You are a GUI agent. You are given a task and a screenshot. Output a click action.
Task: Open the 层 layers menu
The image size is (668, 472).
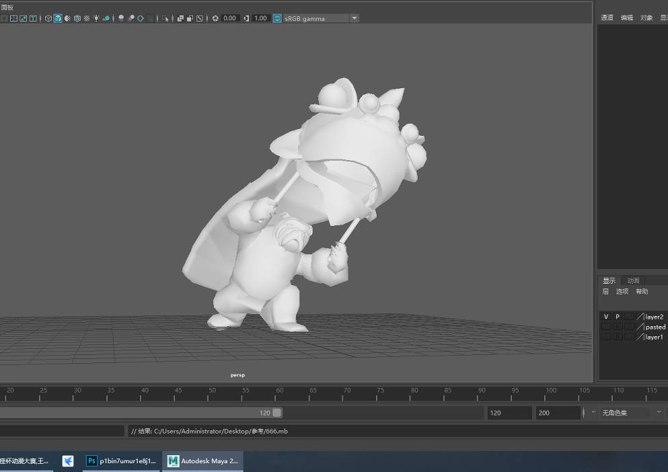click(605, 291)
